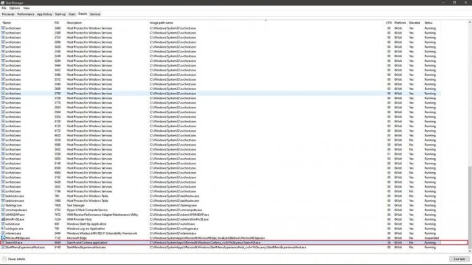This screenshot has height=265, width=472.
Task: Collapse view with Fewer details arrow
Action: pos(4,259)
